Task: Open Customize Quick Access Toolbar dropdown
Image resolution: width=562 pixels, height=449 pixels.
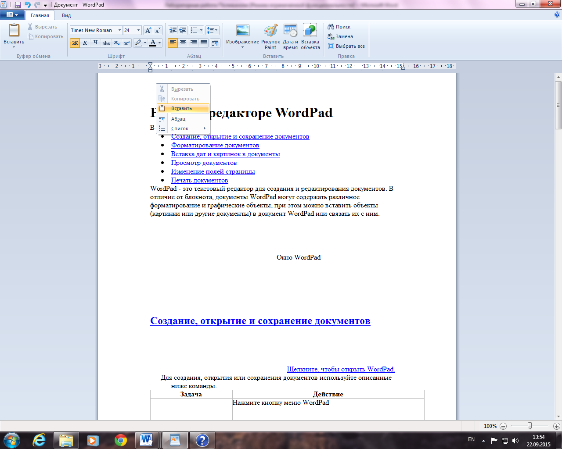Action: point(46,5)
